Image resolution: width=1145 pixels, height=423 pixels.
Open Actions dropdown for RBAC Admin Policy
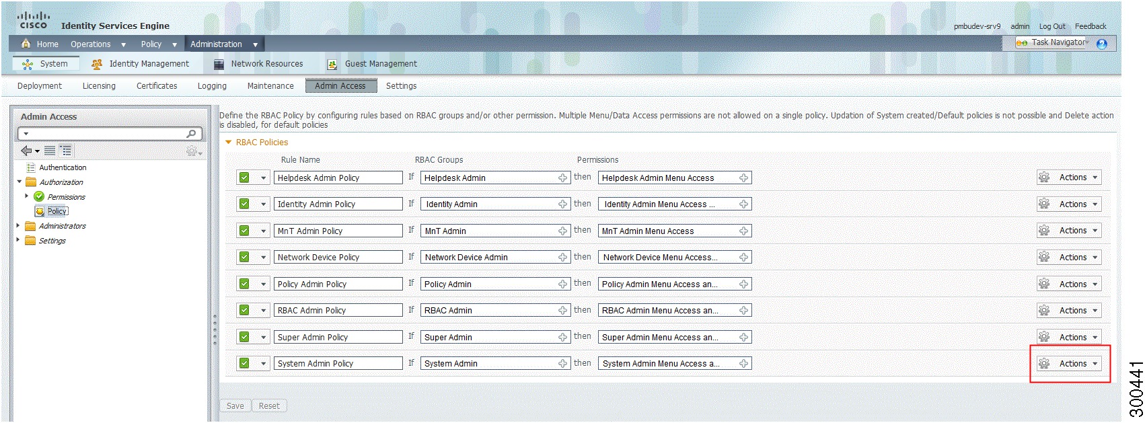(x=1069, y=311)
